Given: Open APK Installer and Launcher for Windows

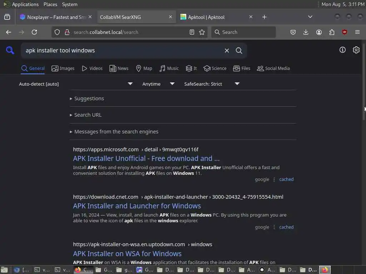Looking at the screenshot, I should point(137,206).
